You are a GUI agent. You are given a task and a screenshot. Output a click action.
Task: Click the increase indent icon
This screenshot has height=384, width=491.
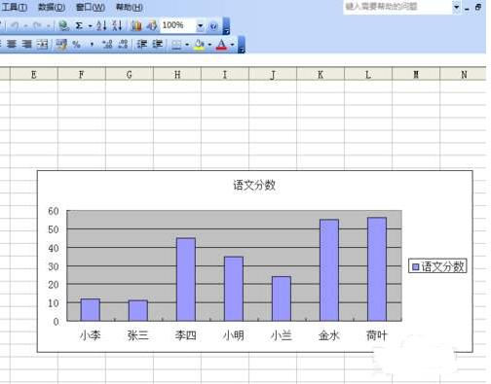click(x=158, y=44)
